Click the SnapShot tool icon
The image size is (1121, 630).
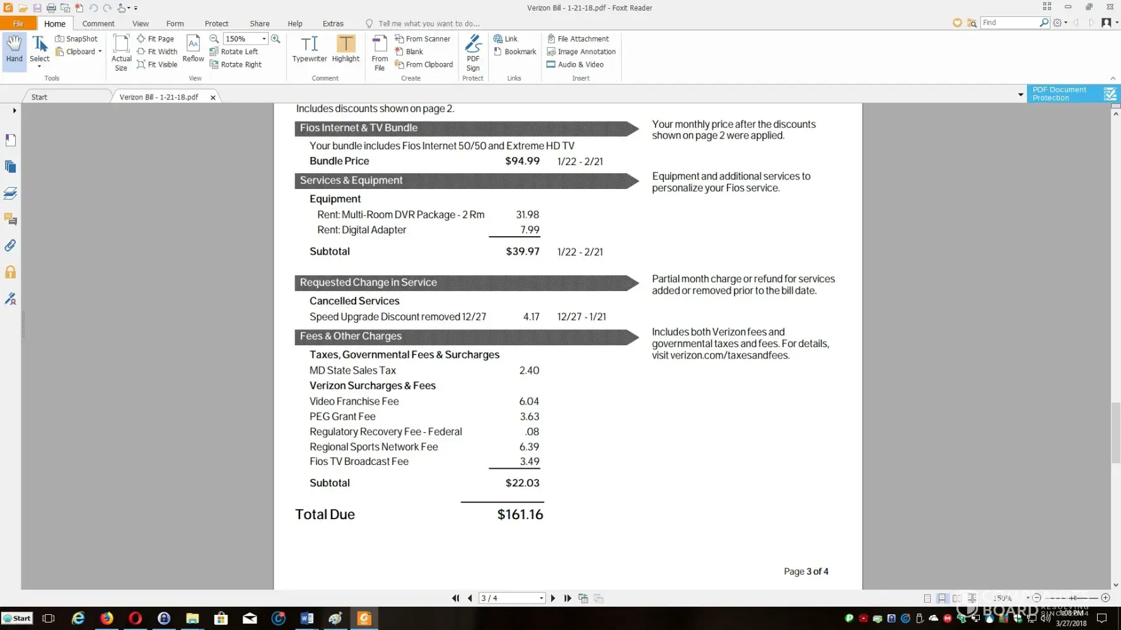(x=60, y=38)
